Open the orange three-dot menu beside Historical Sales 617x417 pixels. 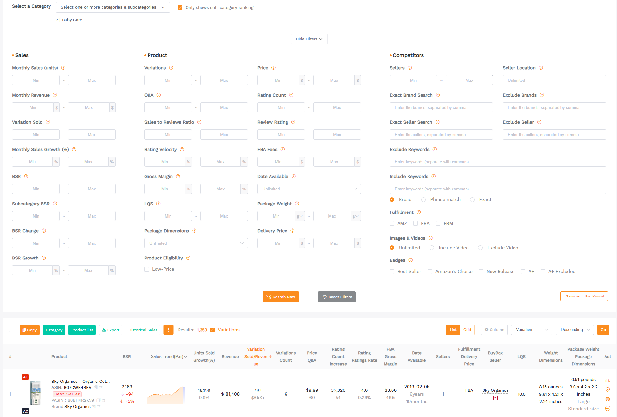[x=168, y=330]
